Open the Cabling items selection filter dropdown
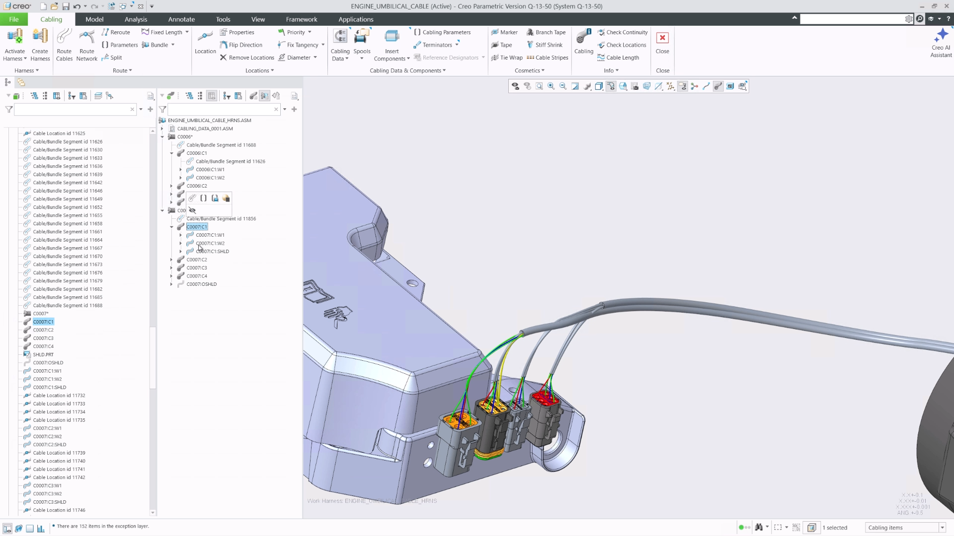The image size is (954, 536). pyautogui.click(x=942, y=528)
